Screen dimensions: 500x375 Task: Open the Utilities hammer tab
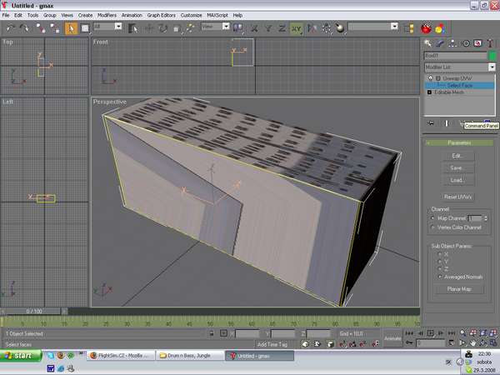click(x=491, y=42)
